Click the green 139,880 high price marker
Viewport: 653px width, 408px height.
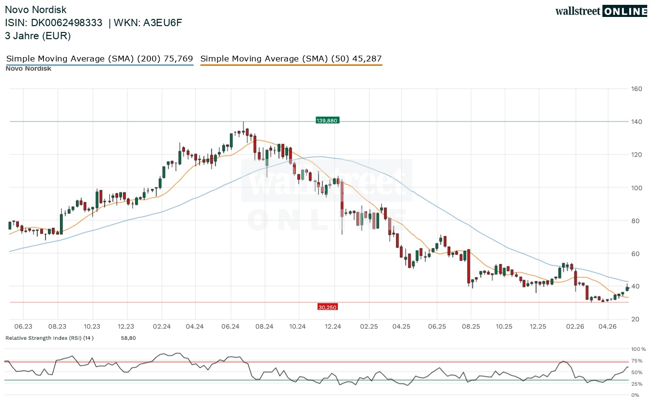tap(328, 120)
